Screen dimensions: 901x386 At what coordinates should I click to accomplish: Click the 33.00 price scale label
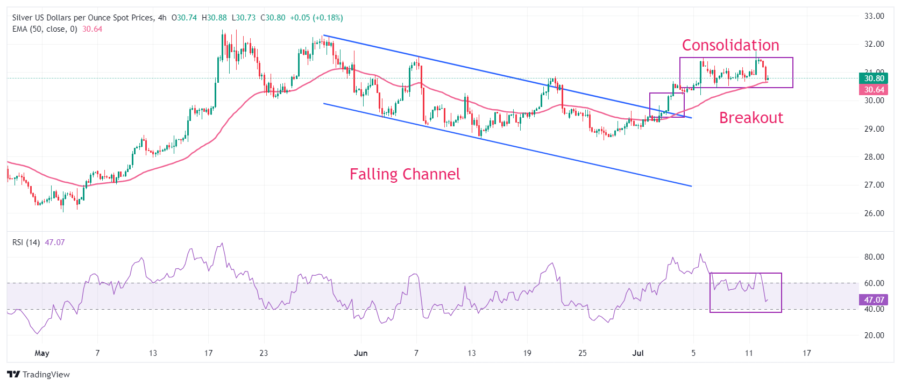[x=874, y=16]
